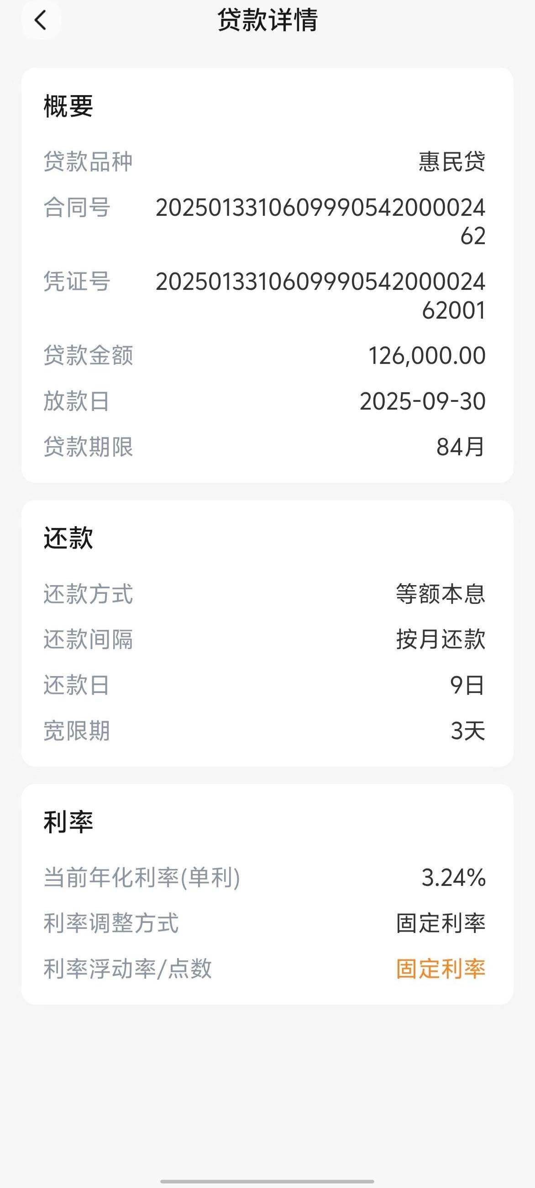Open the orange 固定利率 link
The image size is (535, 1188).
[441, 969]
